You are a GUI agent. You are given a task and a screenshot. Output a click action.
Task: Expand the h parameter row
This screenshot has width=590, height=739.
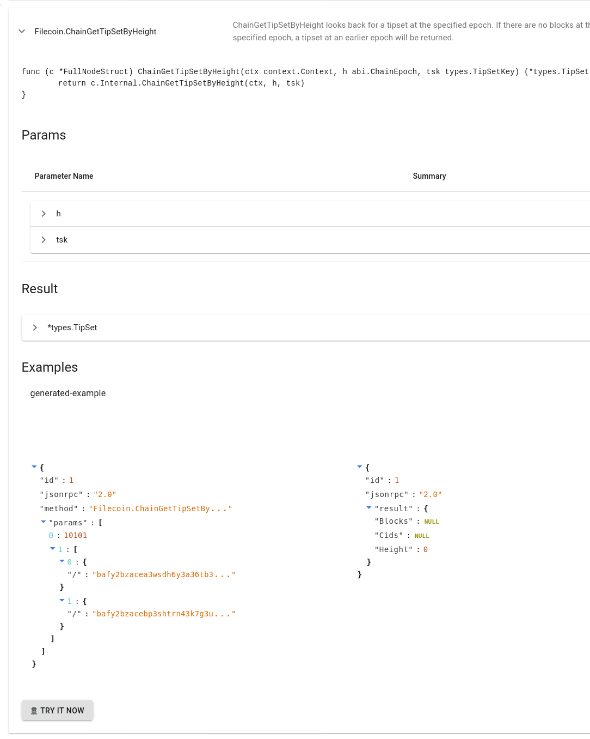[44, 214]
